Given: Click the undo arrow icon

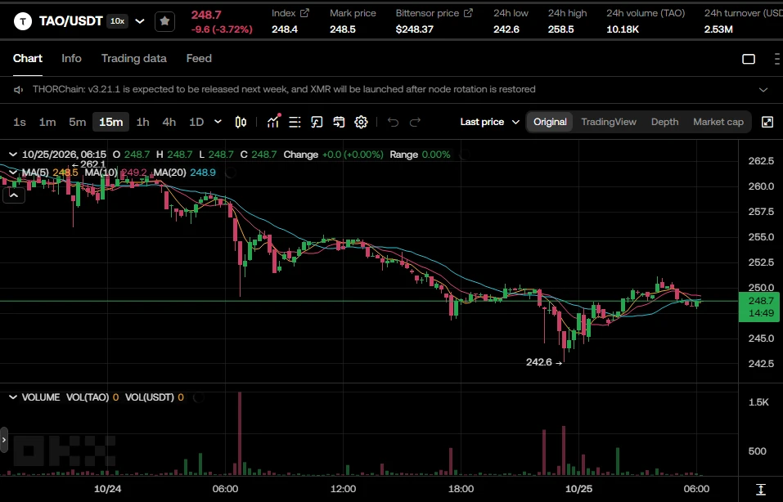Looking at the screenshot, I should [393, 122].
